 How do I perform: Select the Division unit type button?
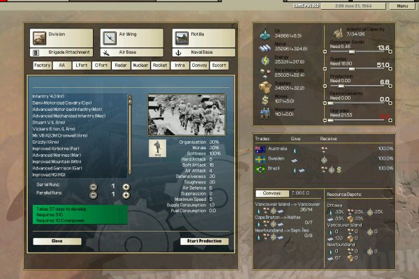[61, 38]
